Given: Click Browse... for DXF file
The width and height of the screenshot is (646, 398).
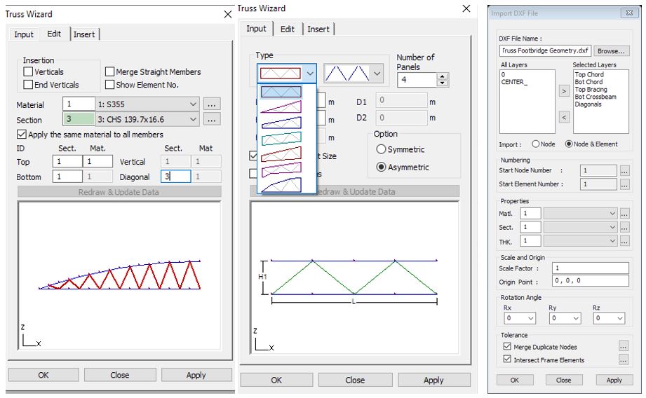Looking at the screenshot, I should coord(612,51).
